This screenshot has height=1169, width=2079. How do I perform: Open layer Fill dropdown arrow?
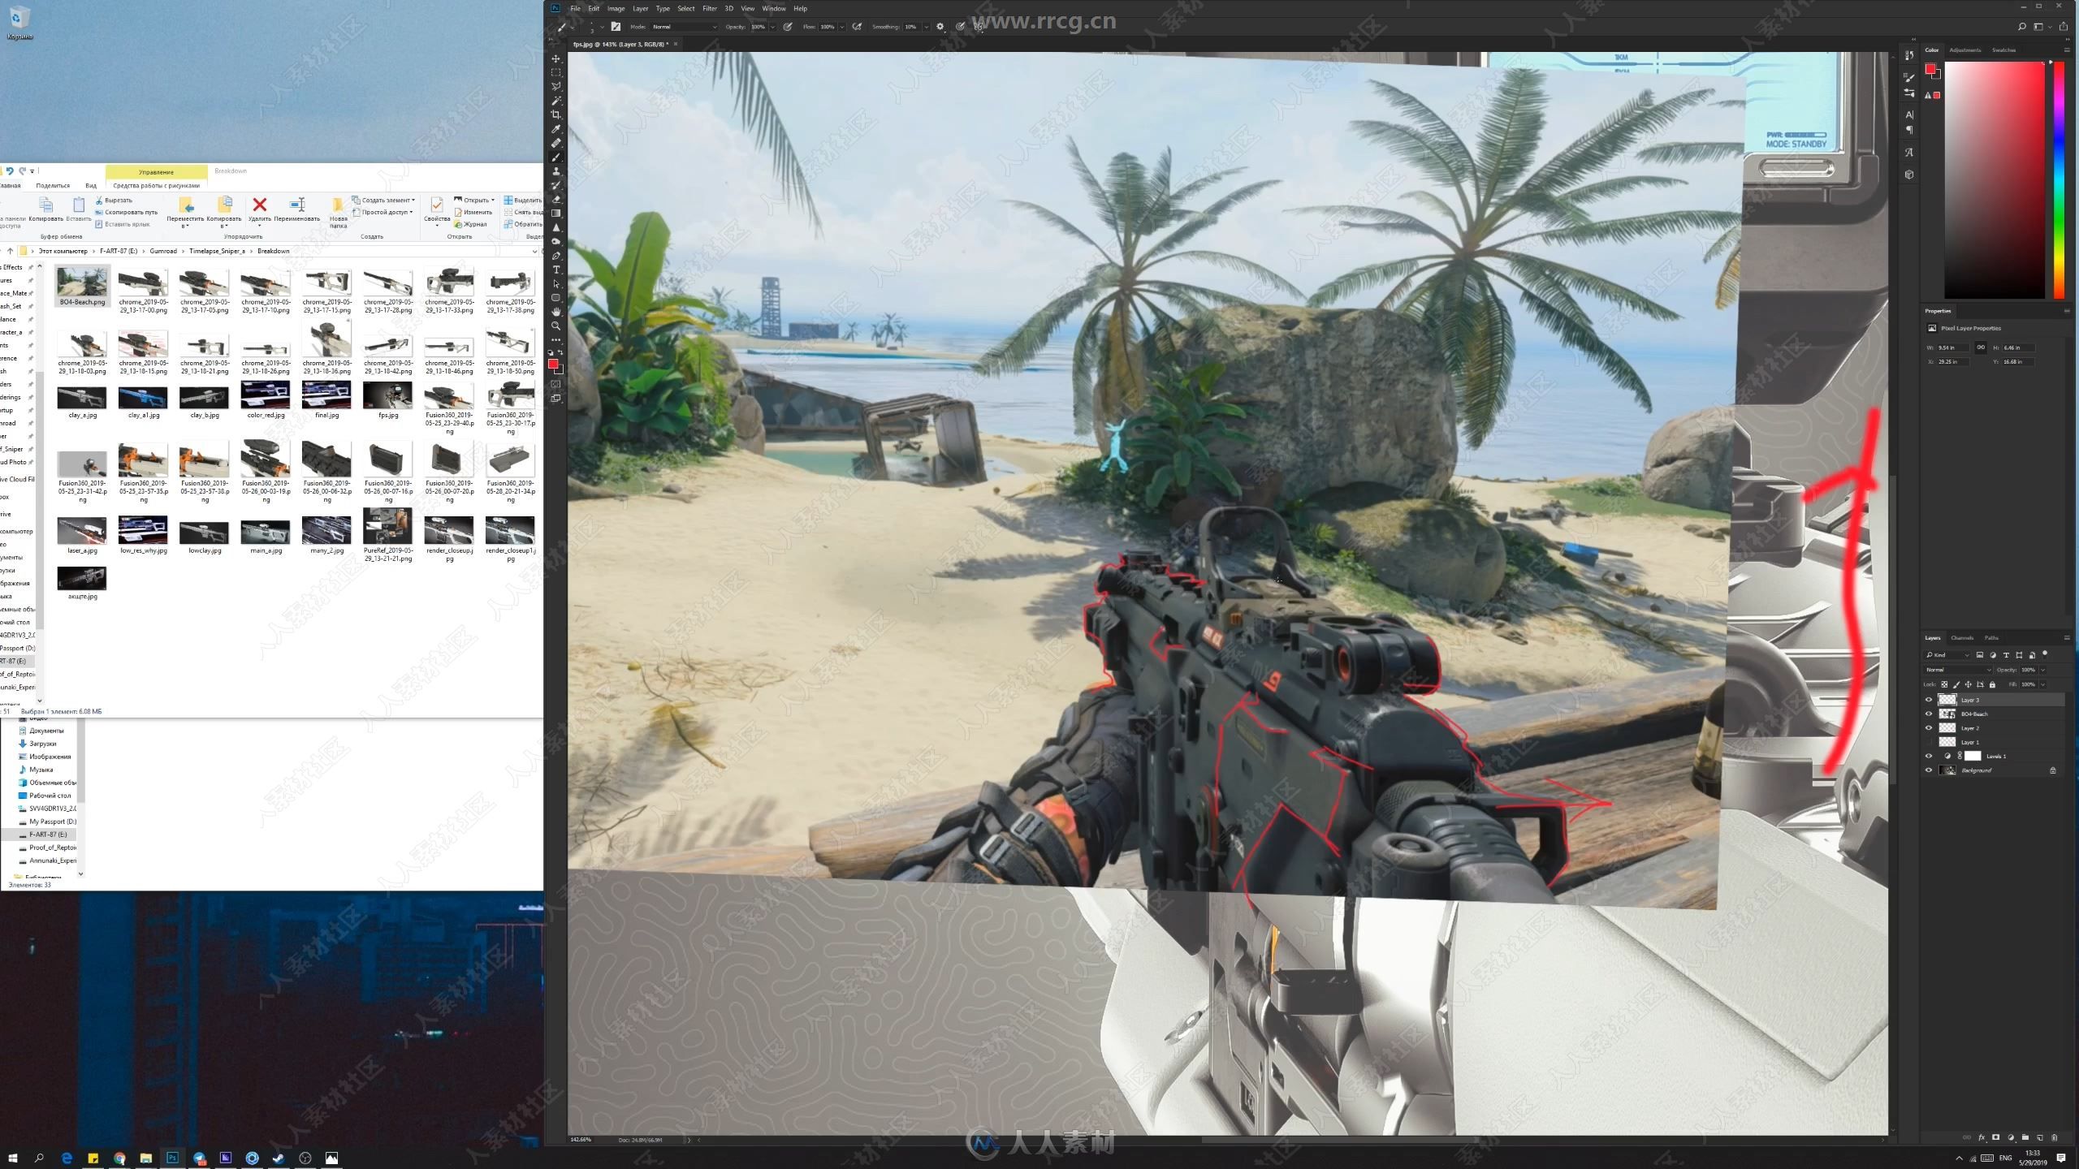pos(2042,684)
